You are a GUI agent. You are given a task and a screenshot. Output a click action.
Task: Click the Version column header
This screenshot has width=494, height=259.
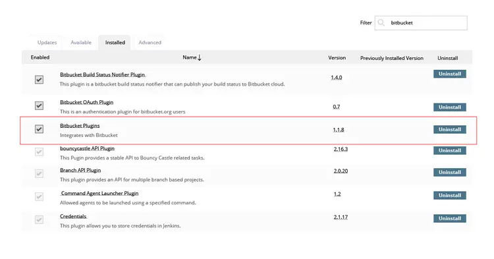pyautogui.click(x=337, y=57)
